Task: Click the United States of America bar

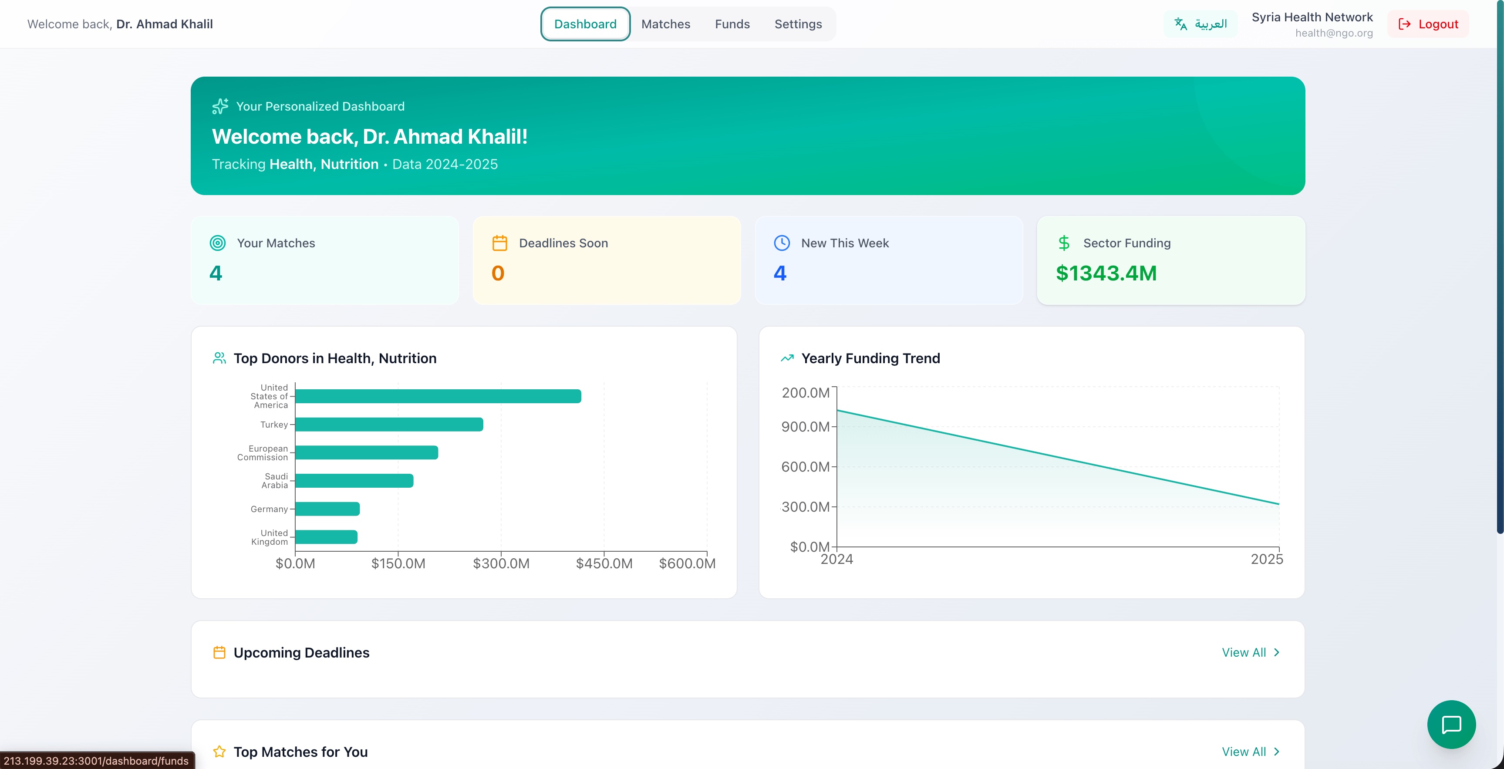Action: pos(438,396)
